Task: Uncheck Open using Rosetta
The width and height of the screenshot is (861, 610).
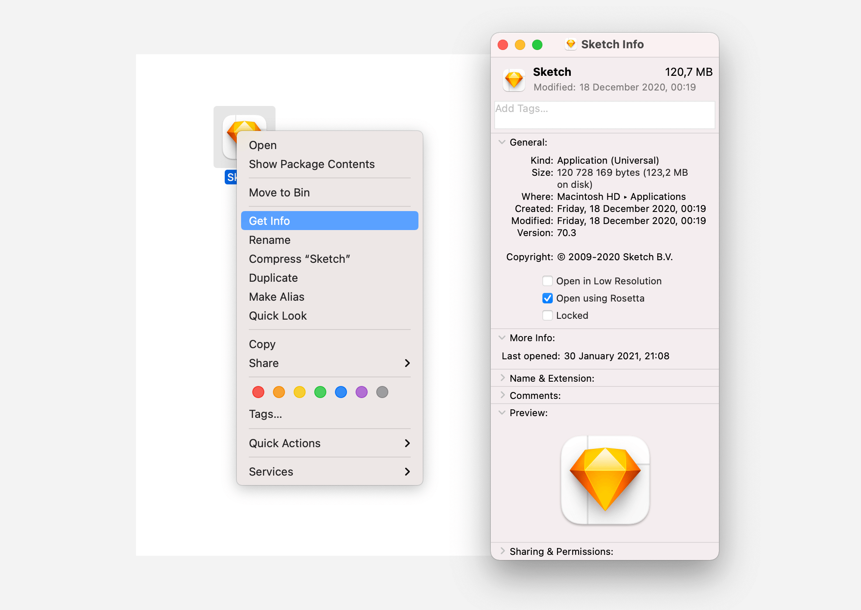Action: [548, 298]
